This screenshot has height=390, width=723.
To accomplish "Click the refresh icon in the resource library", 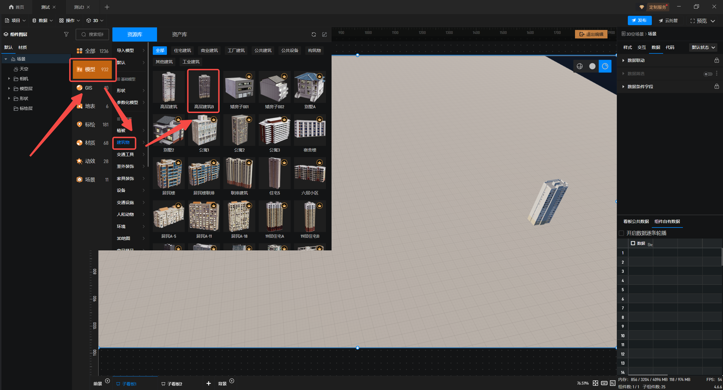I will (313, 34).
